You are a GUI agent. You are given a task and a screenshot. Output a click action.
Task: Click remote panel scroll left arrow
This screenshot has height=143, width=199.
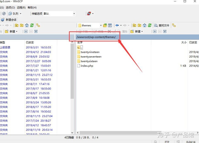click(78, 133)
